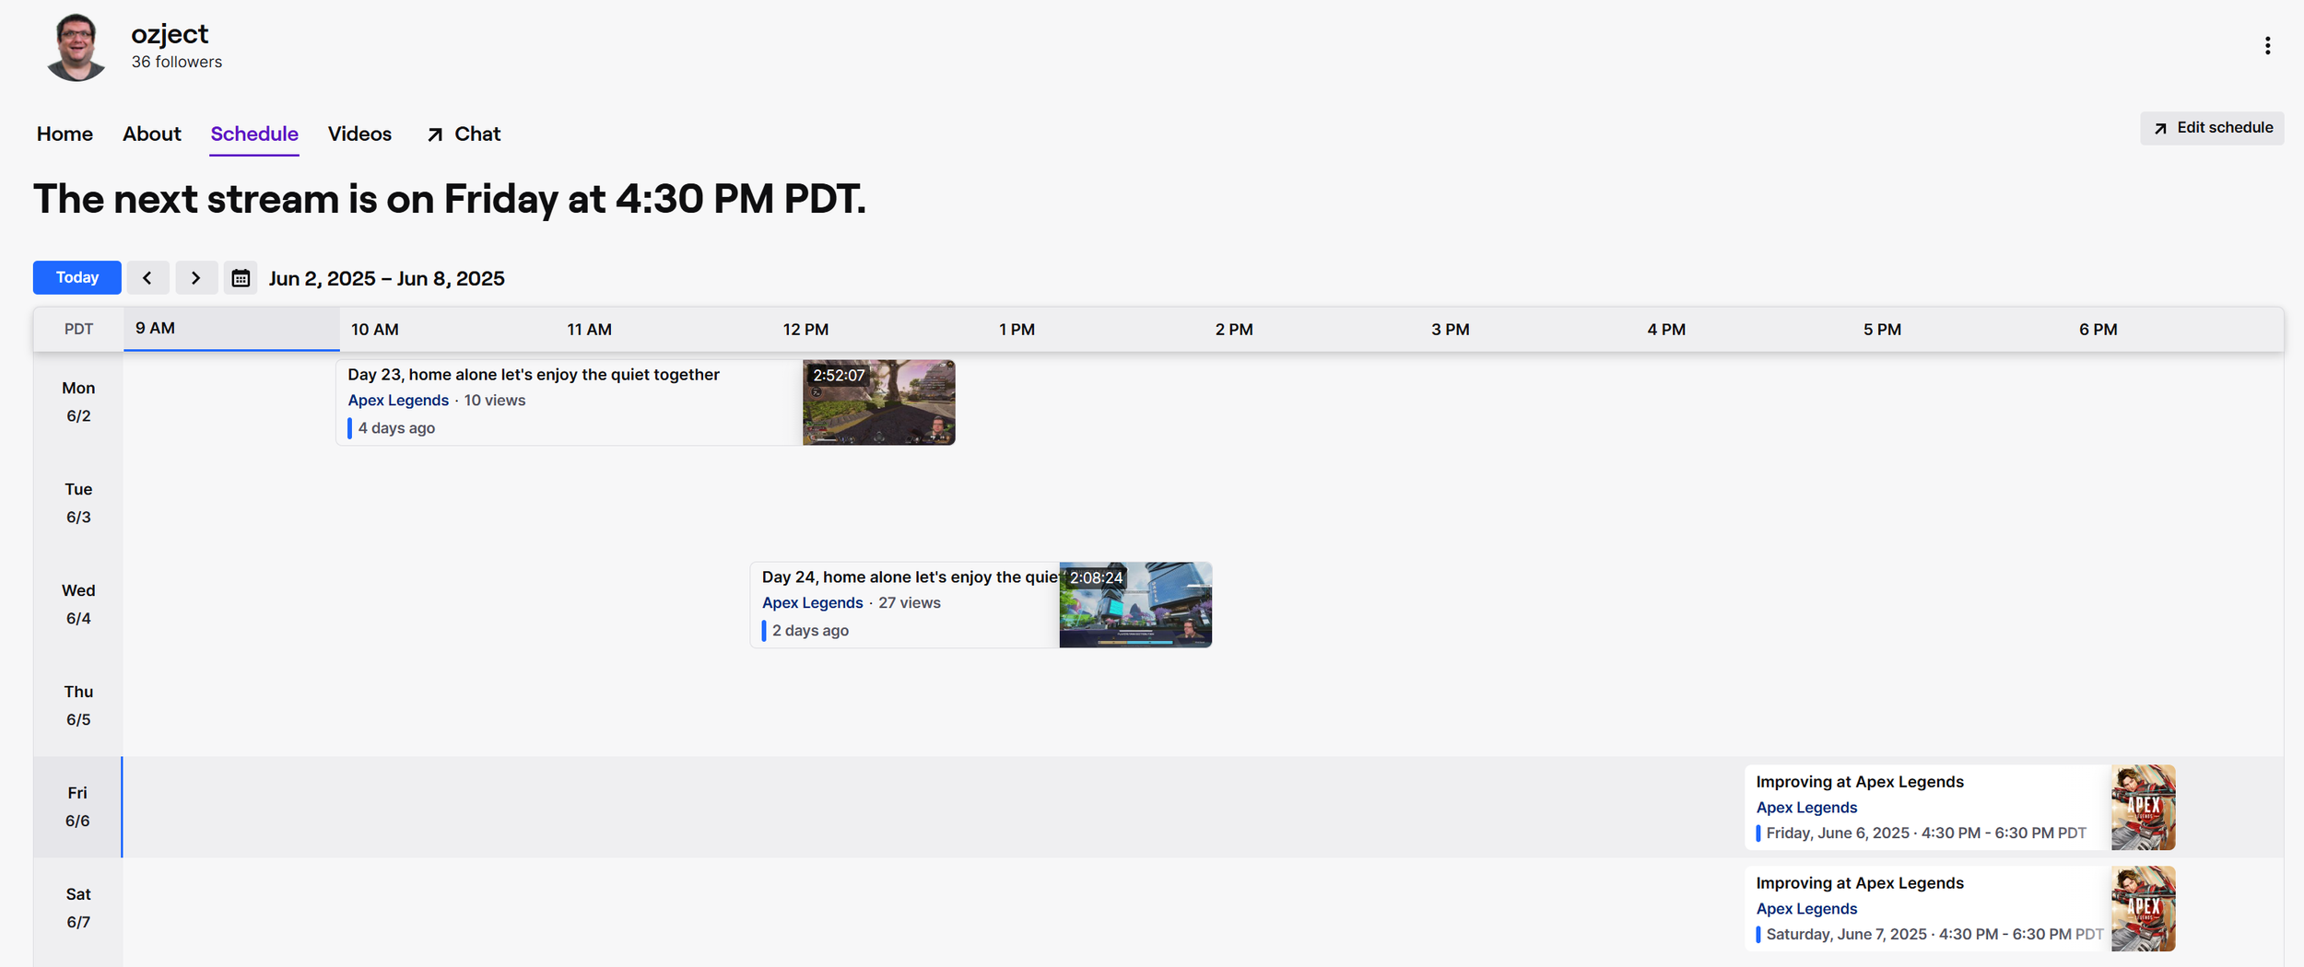2304x967 pixels.
Task: Click the Today button
Action: point(77,277)
